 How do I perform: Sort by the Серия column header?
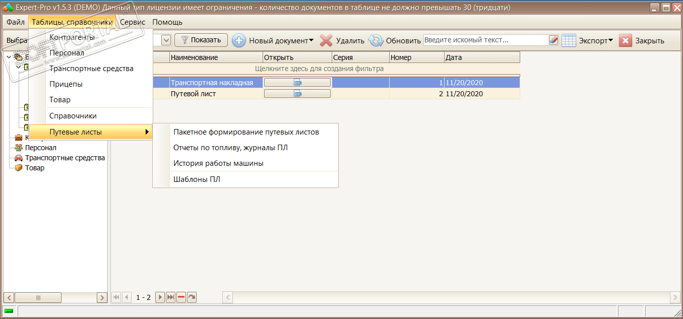point(360,57)
